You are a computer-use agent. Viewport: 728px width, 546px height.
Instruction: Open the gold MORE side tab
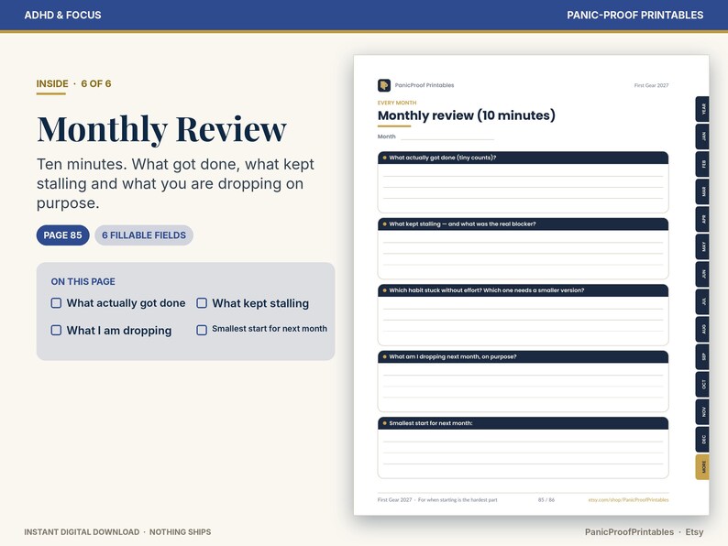click(x=702, y=467)
